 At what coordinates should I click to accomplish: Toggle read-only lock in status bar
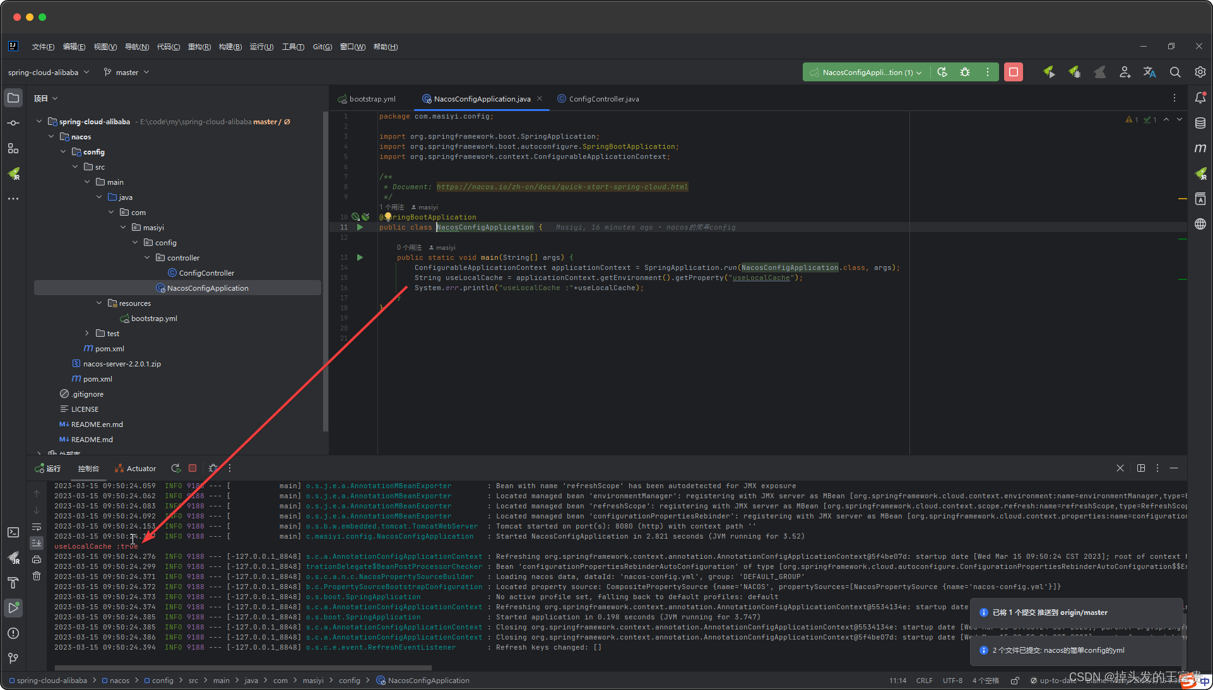click(1015, 681)
